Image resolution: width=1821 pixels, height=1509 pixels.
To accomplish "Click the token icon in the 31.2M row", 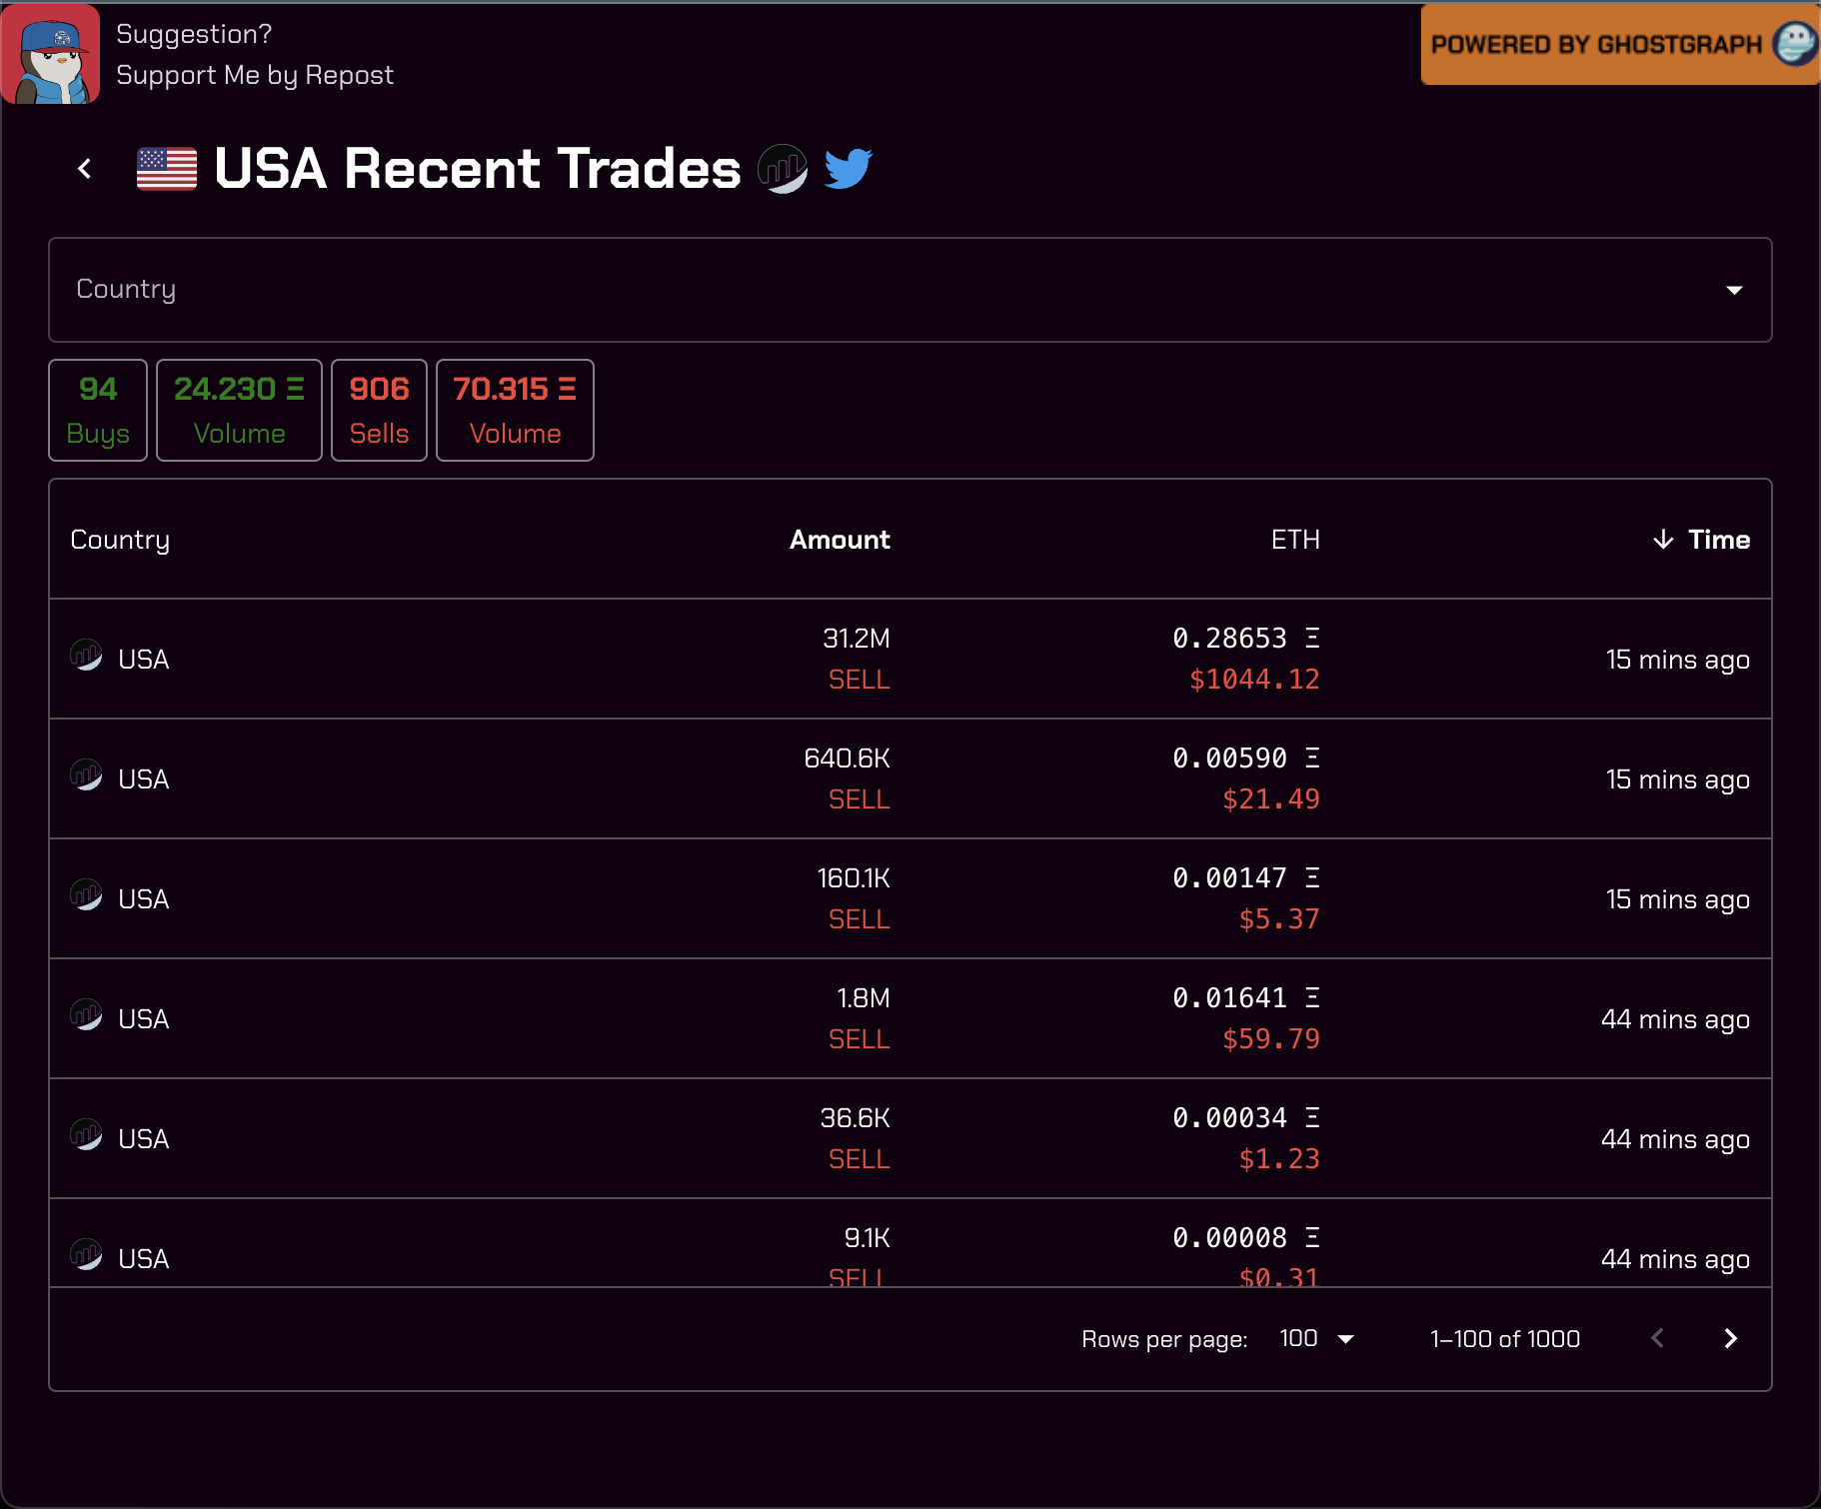I will [x=86, y=656].
